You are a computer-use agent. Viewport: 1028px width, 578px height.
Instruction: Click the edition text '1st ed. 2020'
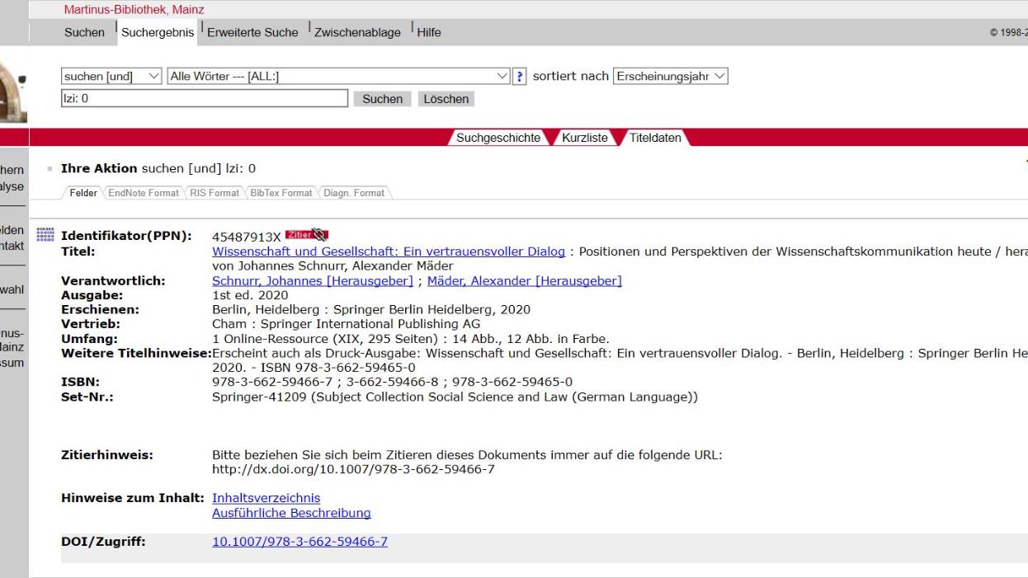pyautogui.click(x=250, y=295)
